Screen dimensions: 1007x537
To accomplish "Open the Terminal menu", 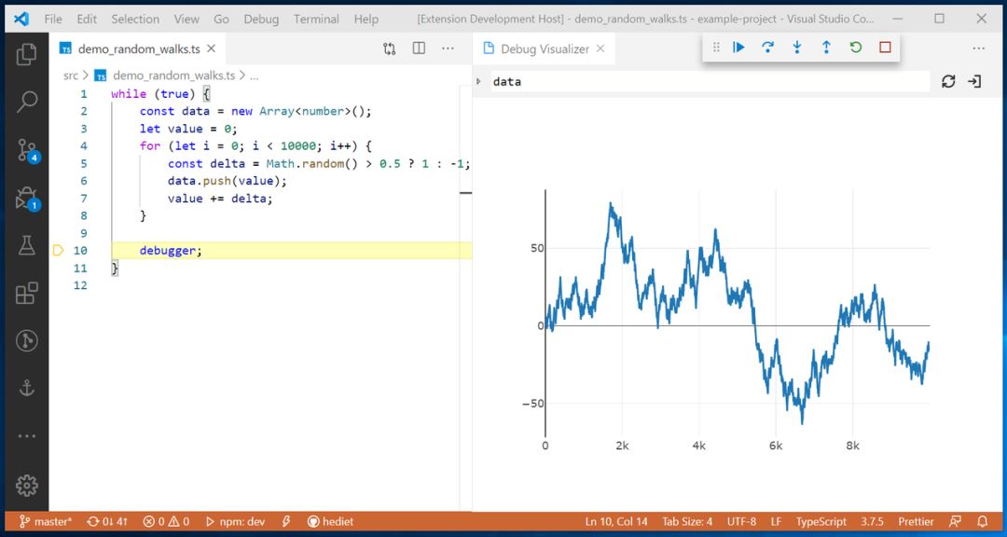I will pyautogui.click(x=316, y=19).
